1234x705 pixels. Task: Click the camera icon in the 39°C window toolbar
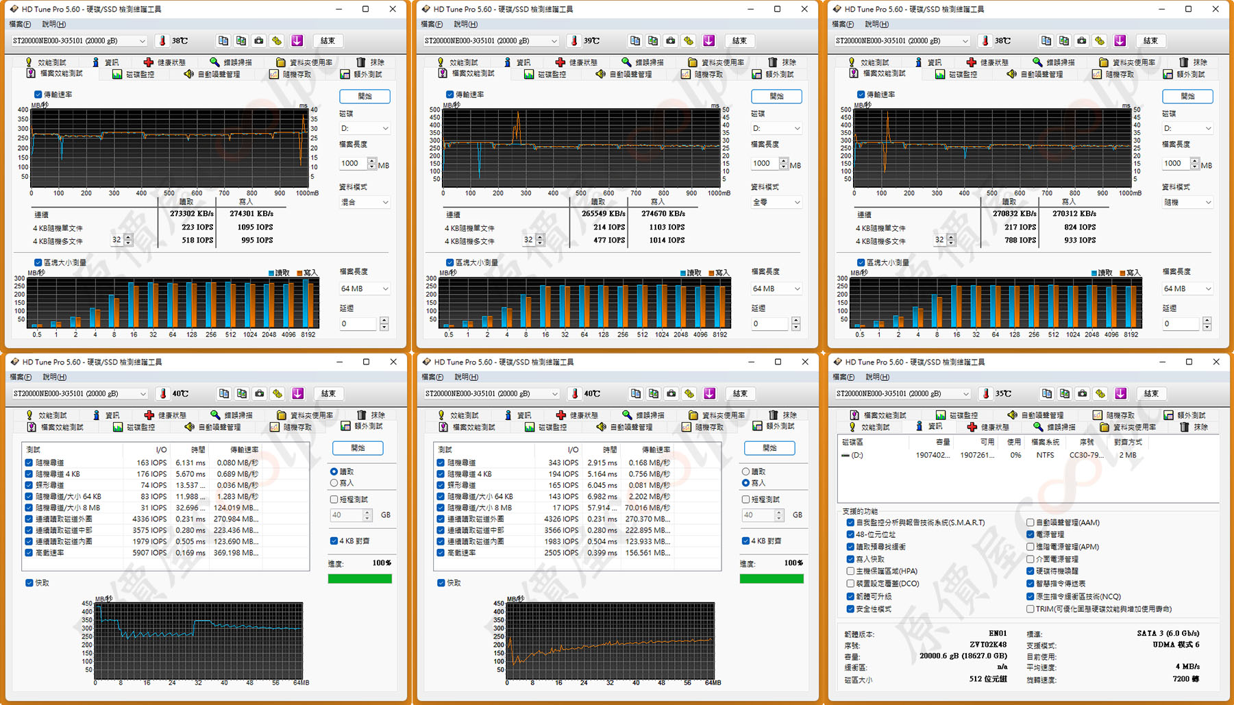click(x=671, y=40)
